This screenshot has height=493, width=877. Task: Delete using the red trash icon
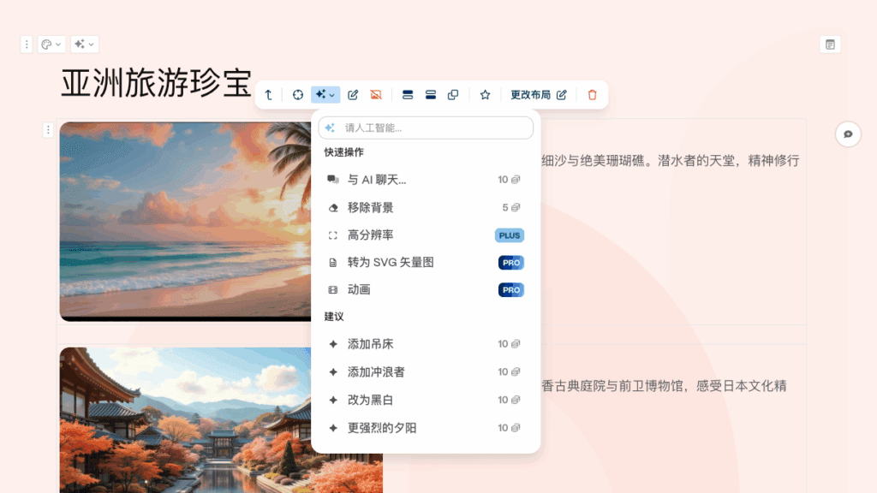pyautogui.click(x=593, y=95)
